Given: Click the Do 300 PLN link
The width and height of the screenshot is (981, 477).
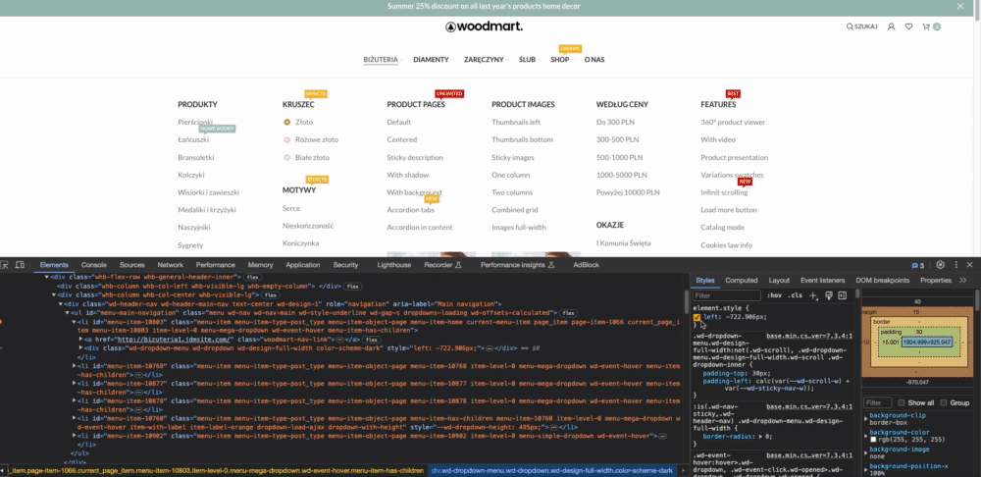Looking at the screenshot, I should click(614, 122).
